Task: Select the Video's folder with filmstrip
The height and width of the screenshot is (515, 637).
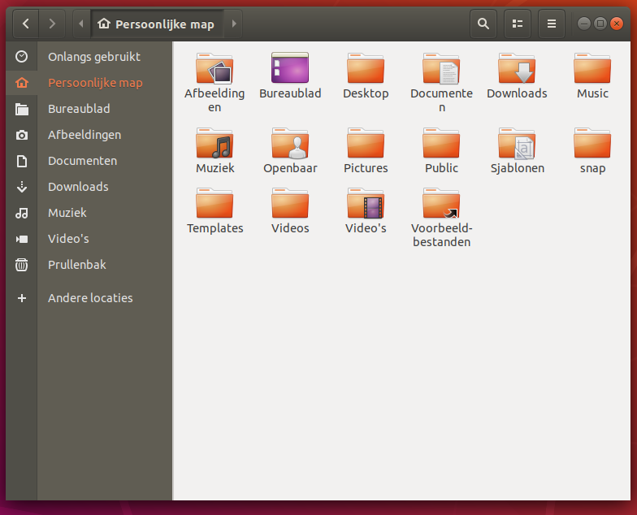Action: (x=366, y=204)
